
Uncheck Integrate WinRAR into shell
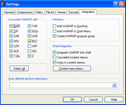pos(54,52)
